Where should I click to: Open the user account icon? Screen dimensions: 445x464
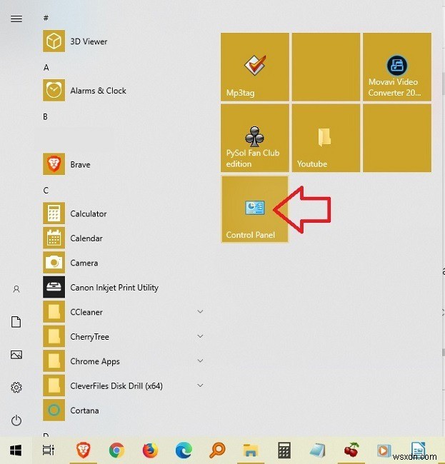tap(16, 289)
